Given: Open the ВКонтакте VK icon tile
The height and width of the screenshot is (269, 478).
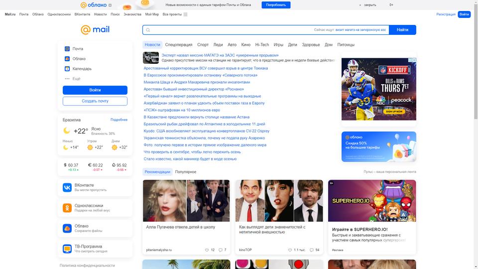Looking at the screenshot, I should pos(67,187).
